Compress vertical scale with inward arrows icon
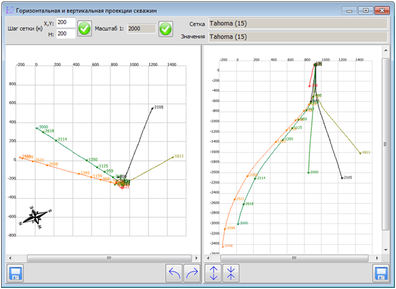Image resolution: width=396 pixels, height=289 pixels. [232, 273]
